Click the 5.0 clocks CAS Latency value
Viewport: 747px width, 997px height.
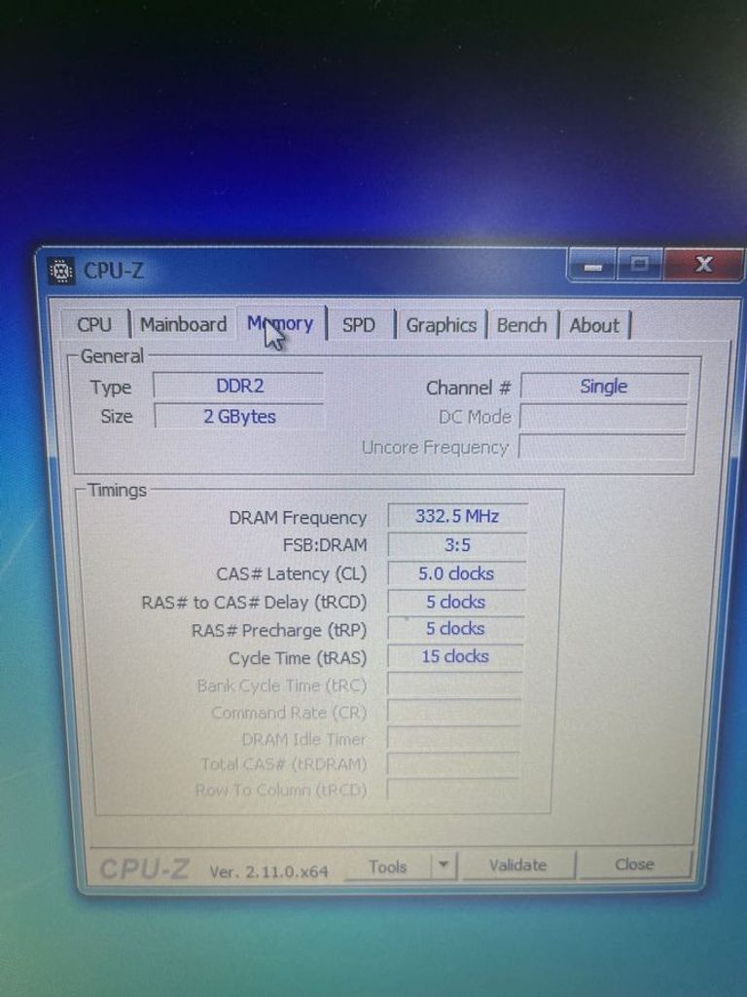[x=456, y=573]
